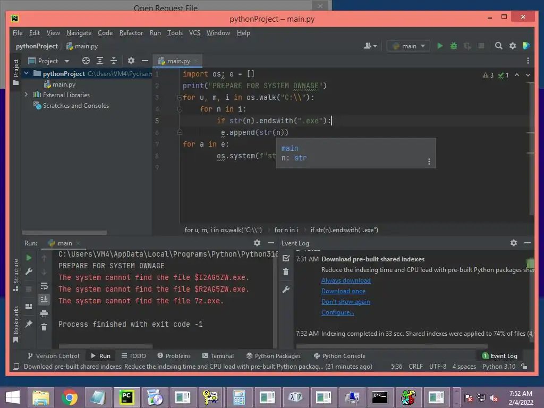Screen dimensions: 544x408
Task: Open more options in quick documentation popup
Action: click(x=429, y=161)
